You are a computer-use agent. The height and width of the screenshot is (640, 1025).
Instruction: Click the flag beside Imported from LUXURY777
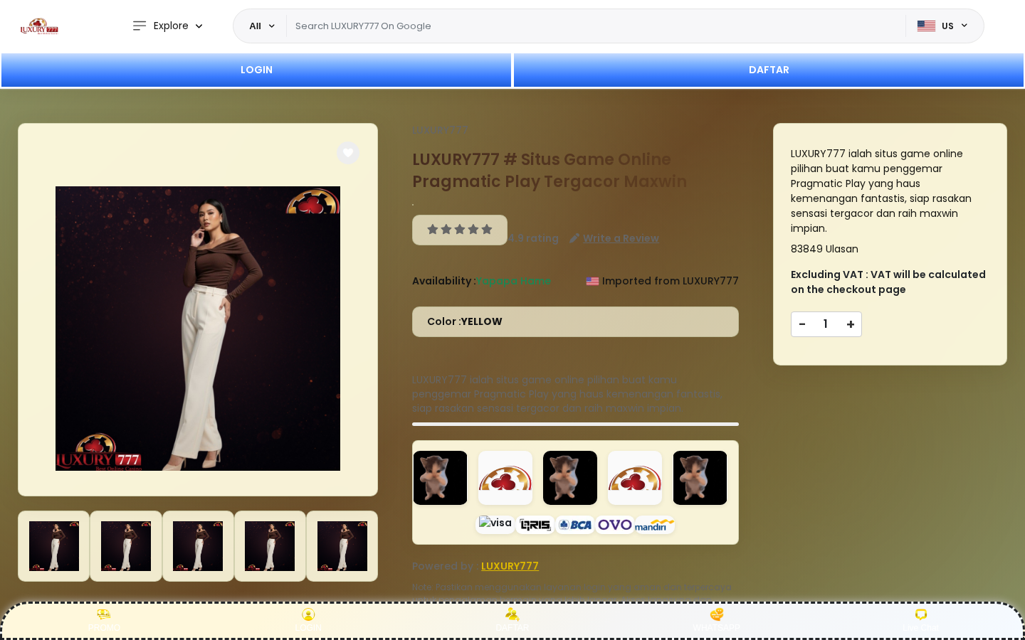592,282
